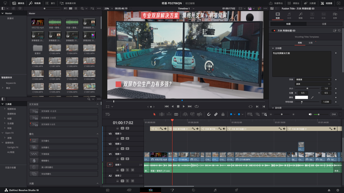Image resolution: width=344 pixels, height=193 pixels.
Task: Solo the 音频 2 track
Action: (x=127, y=181)
